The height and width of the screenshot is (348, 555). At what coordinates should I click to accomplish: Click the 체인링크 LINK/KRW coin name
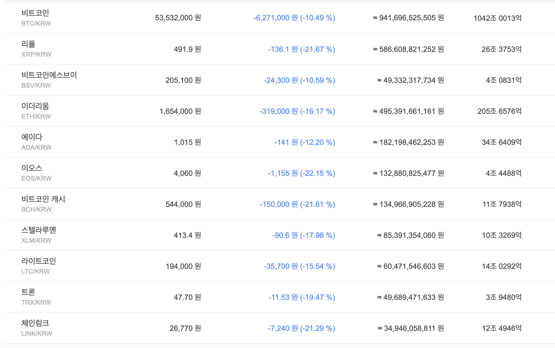coord(35,323)
